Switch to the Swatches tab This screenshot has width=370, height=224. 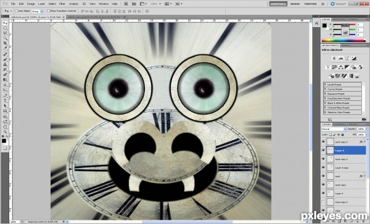pos(339,19)
